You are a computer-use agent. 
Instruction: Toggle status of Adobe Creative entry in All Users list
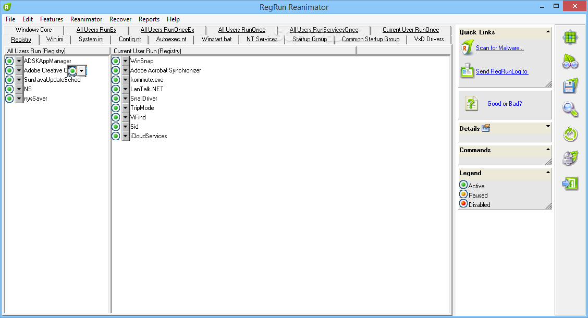(x=9, y=70)
